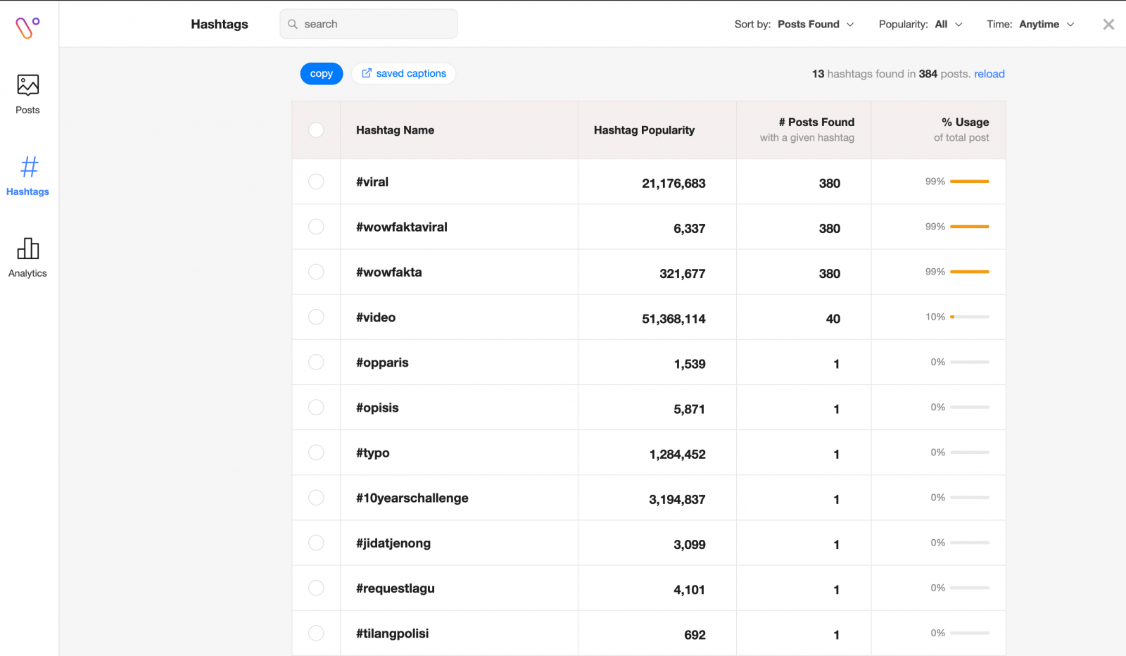
Task: Open saved captions
Action: 403,73
